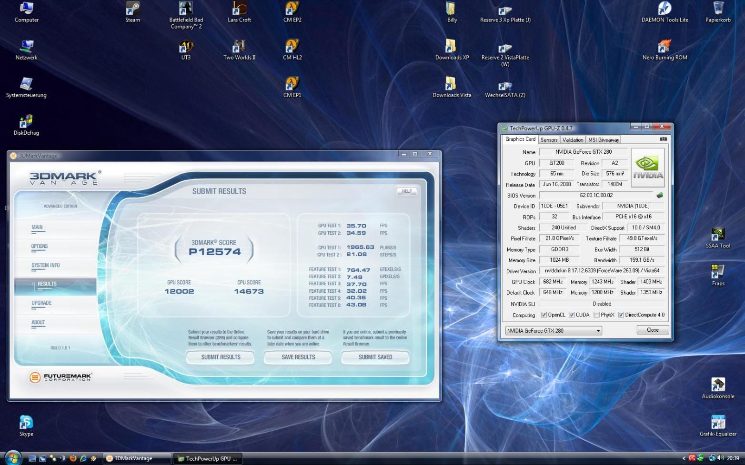This screenshot has width=745, height=465.
Task: Select the CM EP2 desktop shortcut
Action: [x=292, y=12]
